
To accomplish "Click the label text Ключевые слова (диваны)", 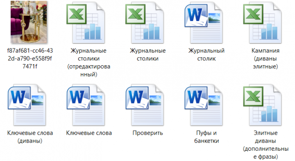I will point(30,137).
